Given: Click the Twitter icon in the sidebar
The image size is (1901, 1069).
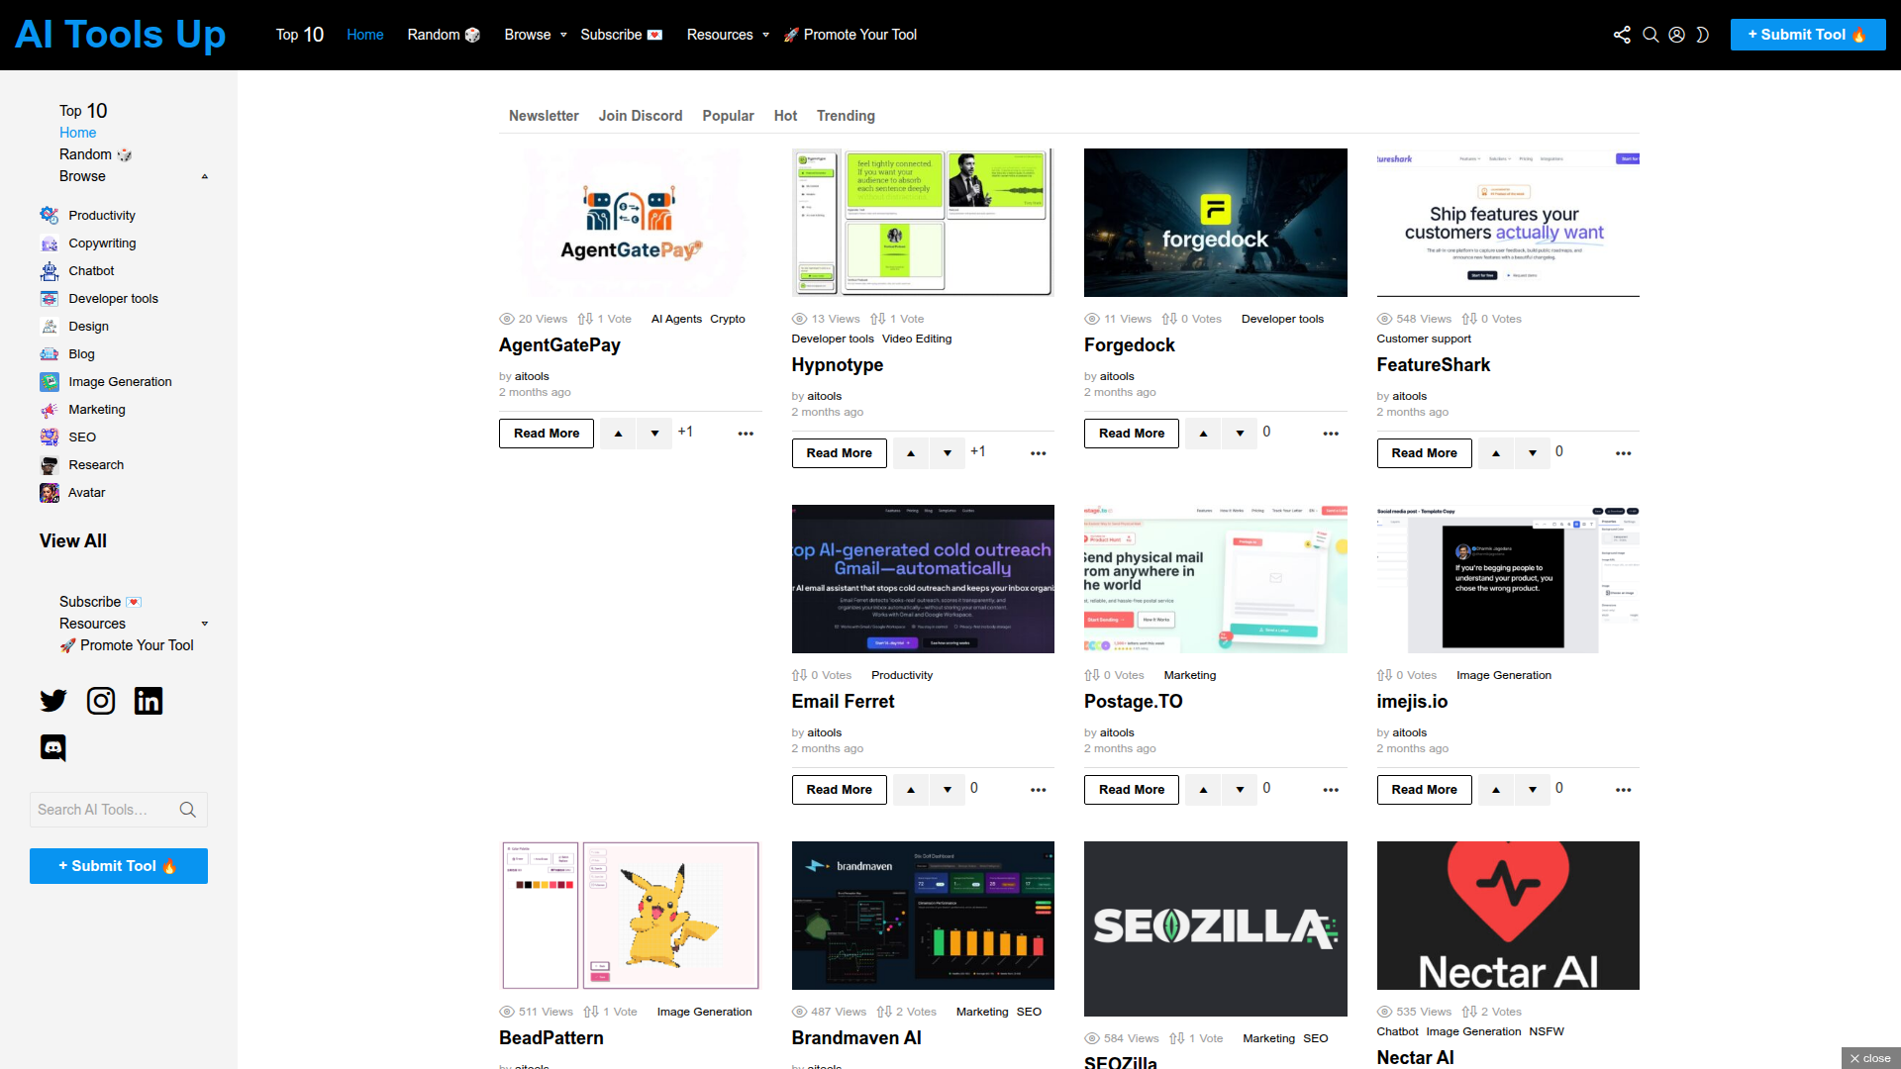Looking at the screenshot, I should tap(53, 701).
